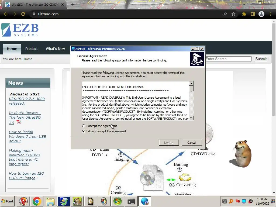Open the Windows Start menu

point(7,201)
